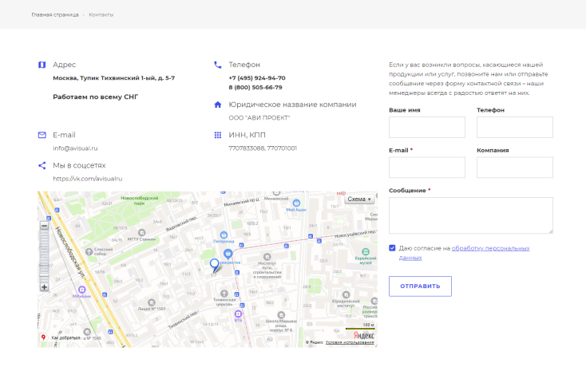
Task: Focus the Ваше имя input field
Action: pos(427,128)
